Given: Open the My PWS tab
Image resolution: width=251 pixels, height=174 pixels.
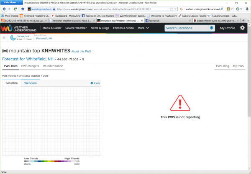Looking at the screenshot, I should (x=238, y=66).
